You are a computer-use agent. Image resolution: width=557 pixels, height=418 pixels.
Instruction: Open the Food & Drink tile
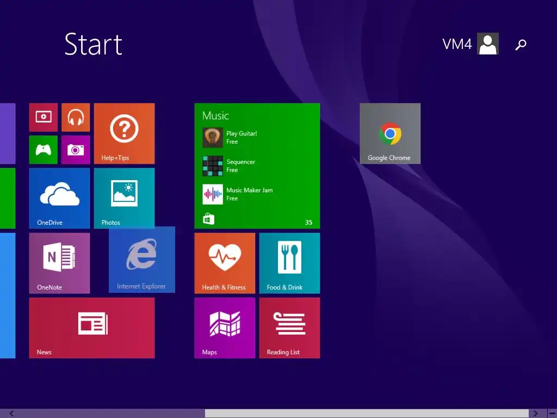tap(289, 263)
